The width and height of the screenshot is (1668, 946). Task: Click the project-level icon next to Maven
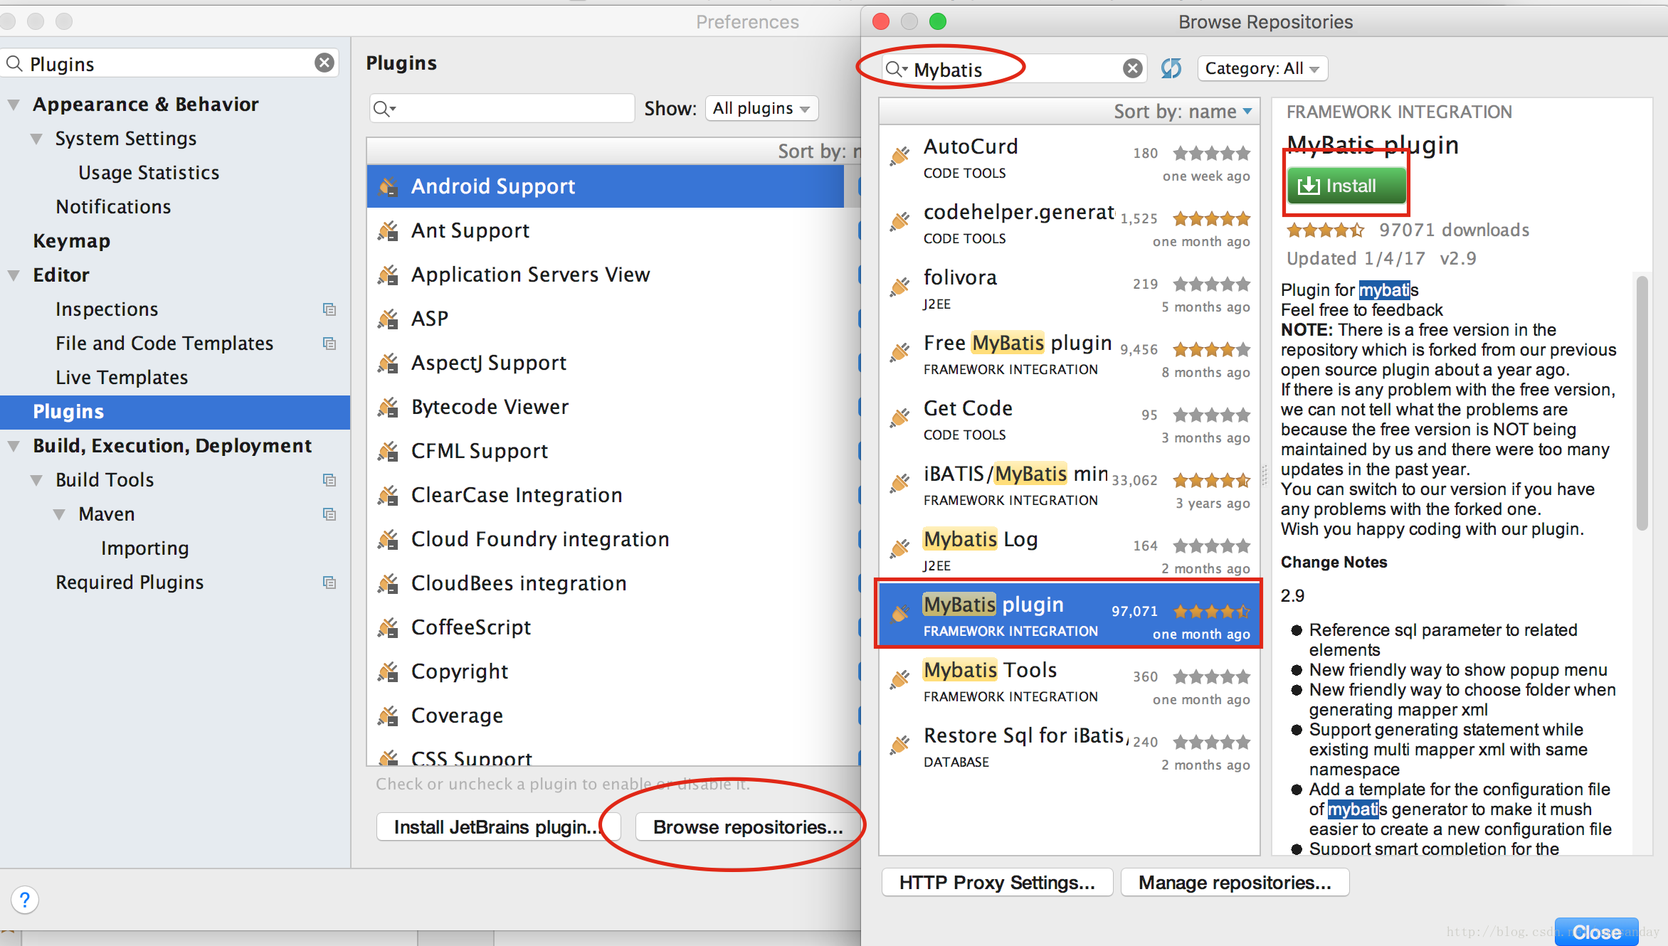[329, 514]
